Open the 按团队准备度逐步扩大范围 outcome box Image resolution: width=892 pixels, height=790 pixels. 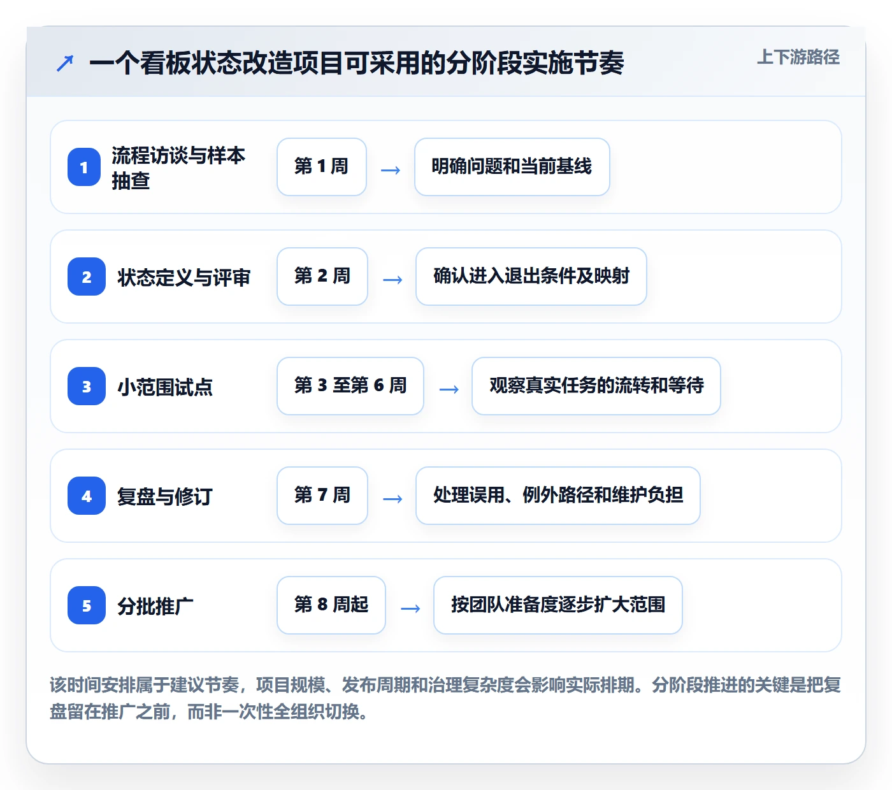click(558, 605)
